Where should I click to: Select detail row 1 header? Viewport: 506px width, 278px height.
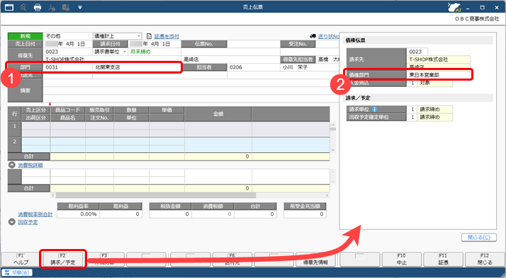pos(14,129)
